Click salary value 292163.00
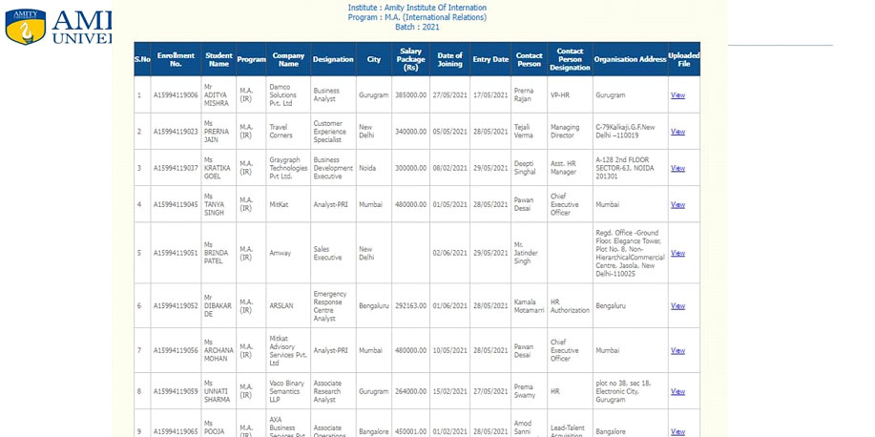Screen dimensions: 875x437 [410, 306]
